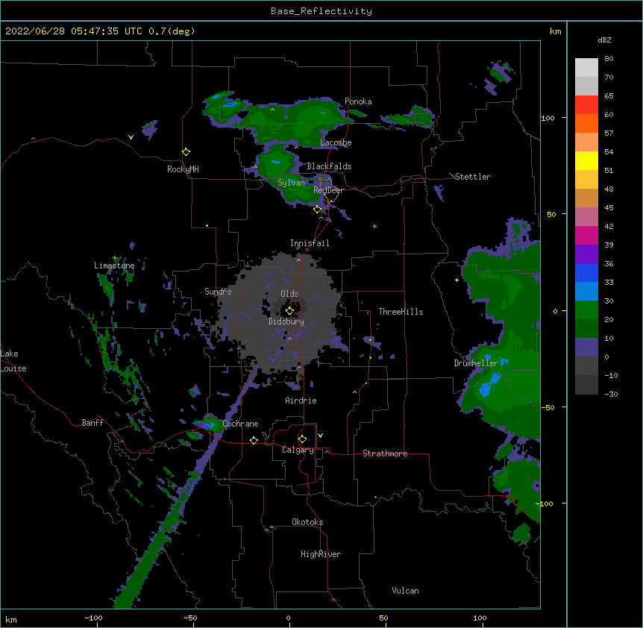Click the yellow diamond marker southeast of Cochrane

[x=254, y=440]
